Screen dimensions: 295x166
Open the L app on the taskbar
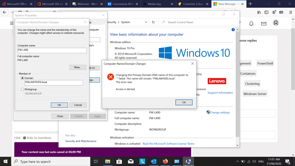(142, 162)
